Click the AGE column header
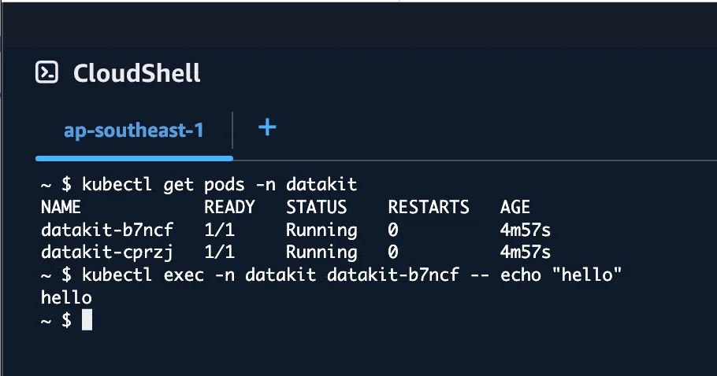 pyautogui.click(x=515, y=208)
